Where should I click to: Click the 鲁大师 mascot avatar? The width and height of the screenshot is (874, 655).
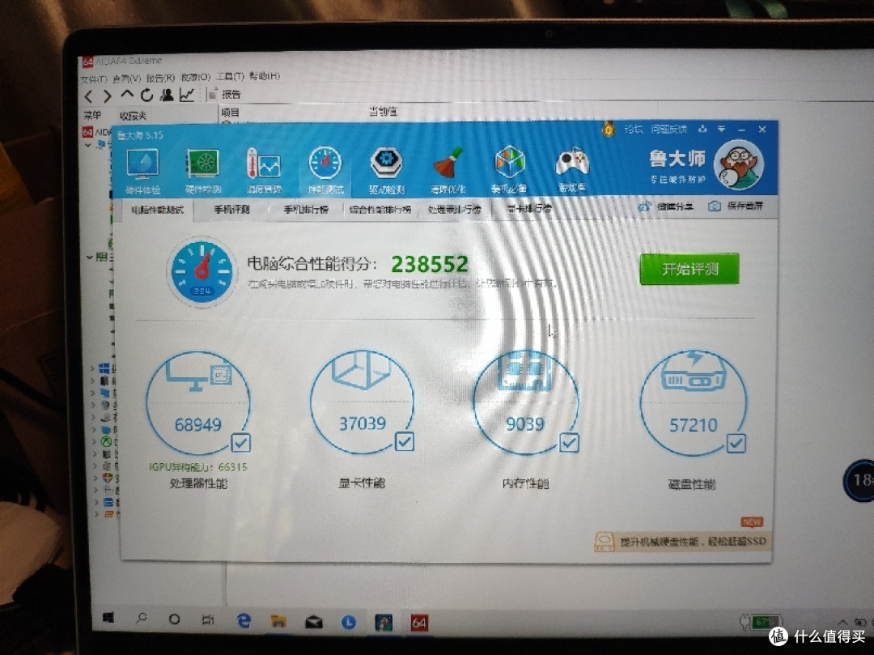(x=739, y=164)
